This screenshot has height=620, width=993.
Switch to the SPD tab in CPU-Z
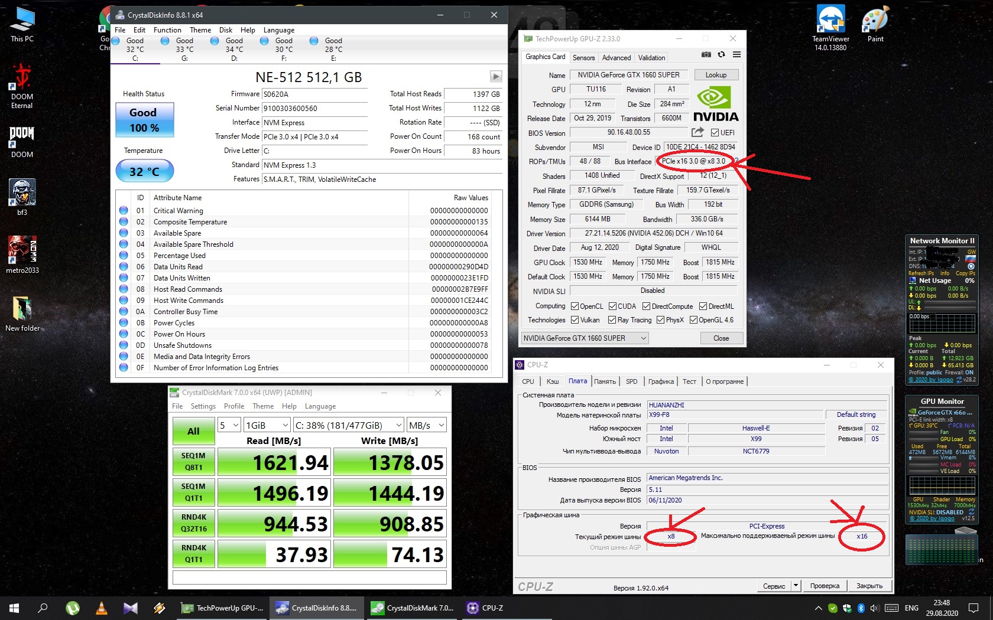pyautogui.click(x=631, y=381)
